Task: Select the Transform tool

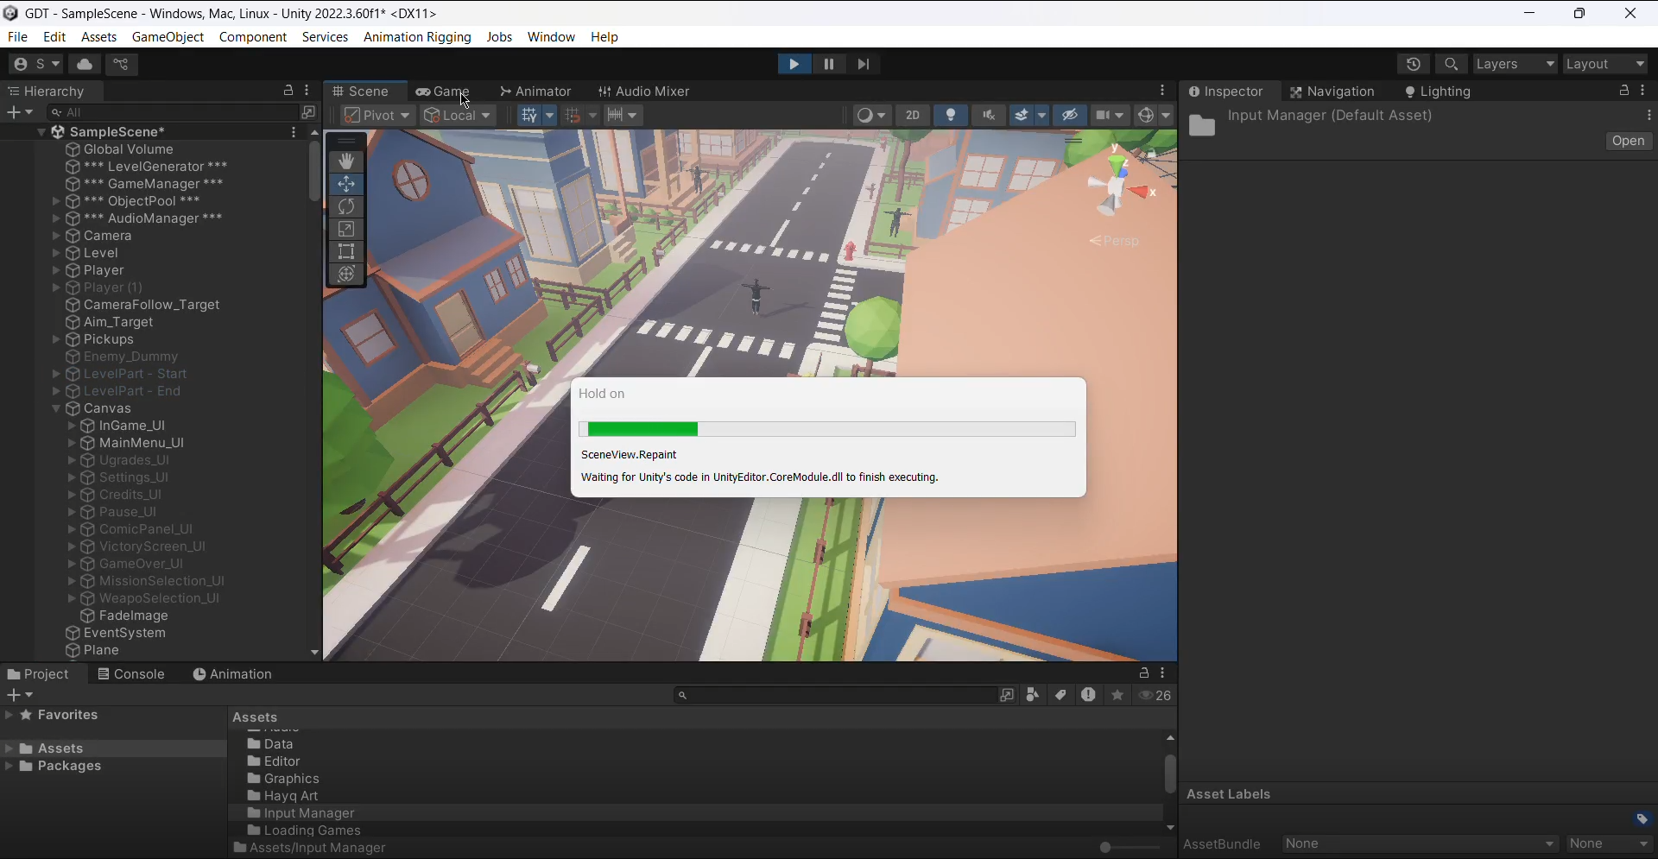Action: [346, 274]
